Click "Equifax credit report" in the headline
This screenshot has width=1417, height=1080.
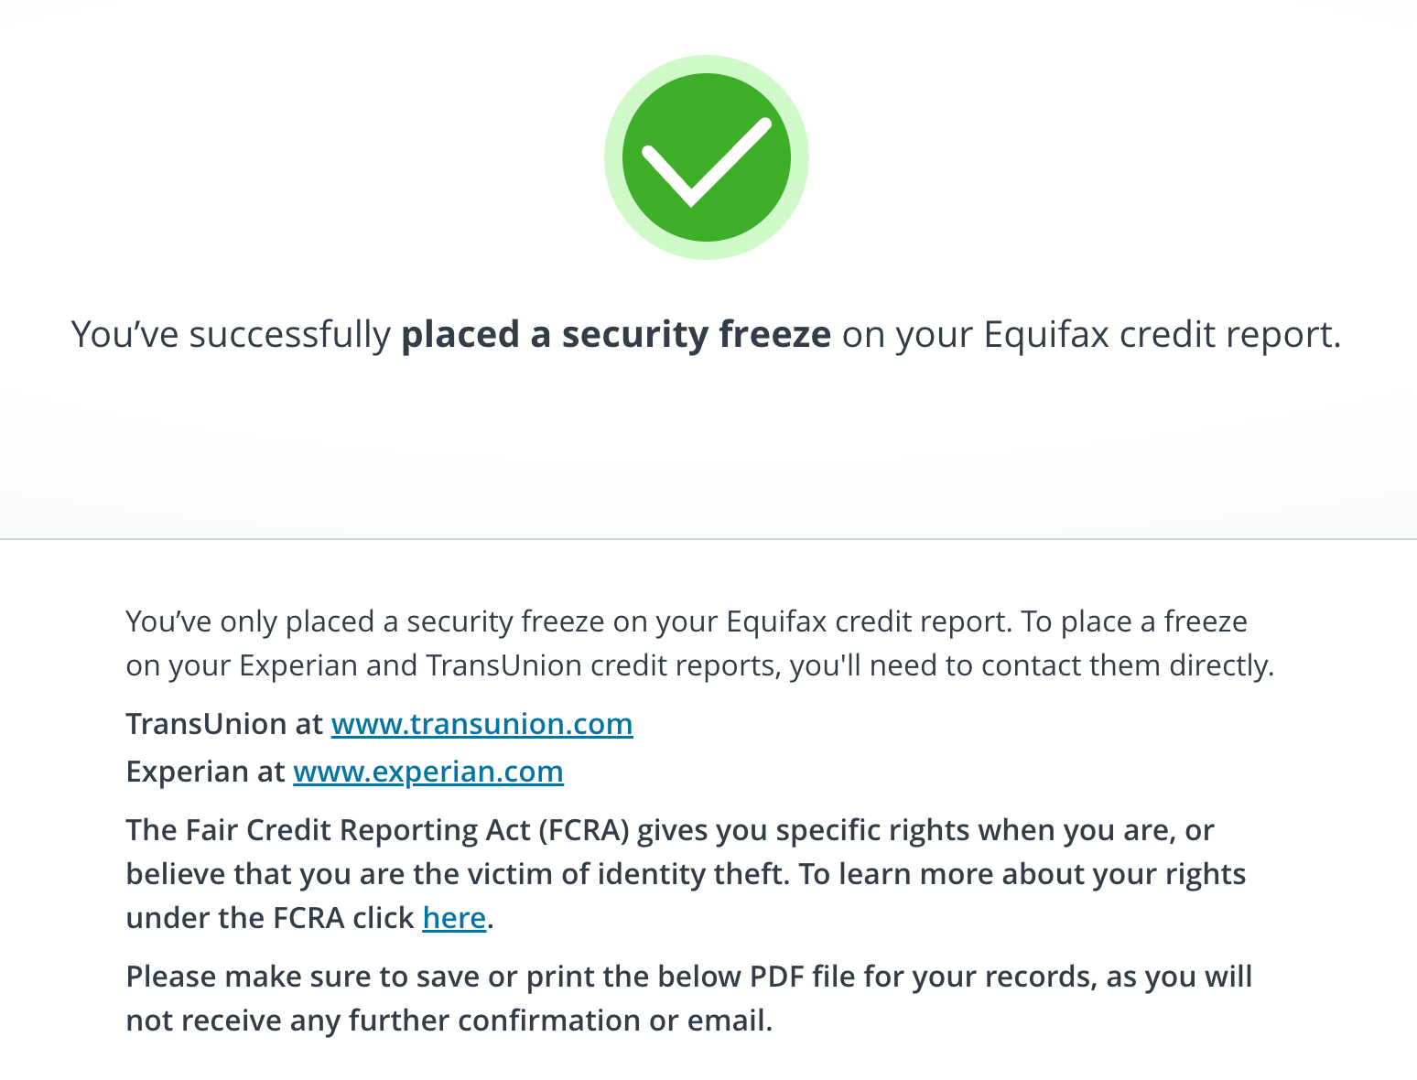point(1161,335)
